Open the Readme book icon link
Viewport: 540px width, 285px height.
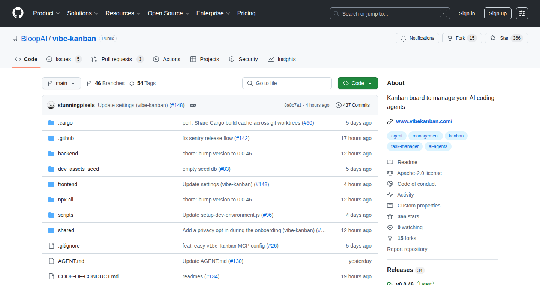(x=390, y=162)
